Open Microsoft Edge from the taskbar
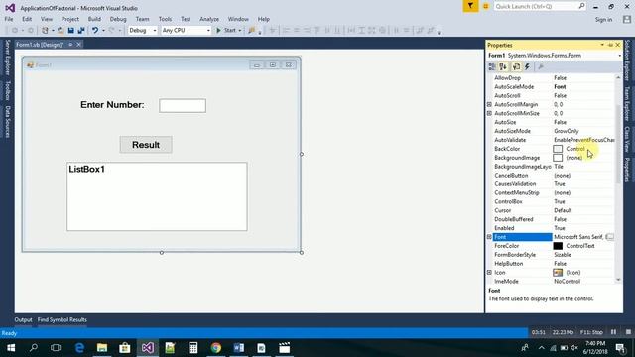The height and width of the screenshot is (357, 635). 79,348
